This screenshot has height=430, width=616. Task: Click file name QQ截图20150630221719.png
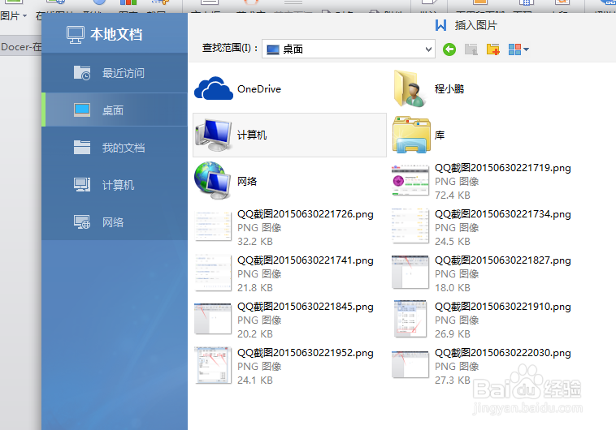tap(502, 168)
